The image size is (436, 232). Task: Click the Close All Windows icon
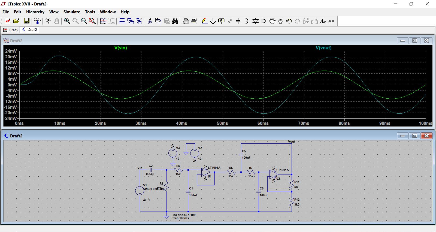click(139, 21)
